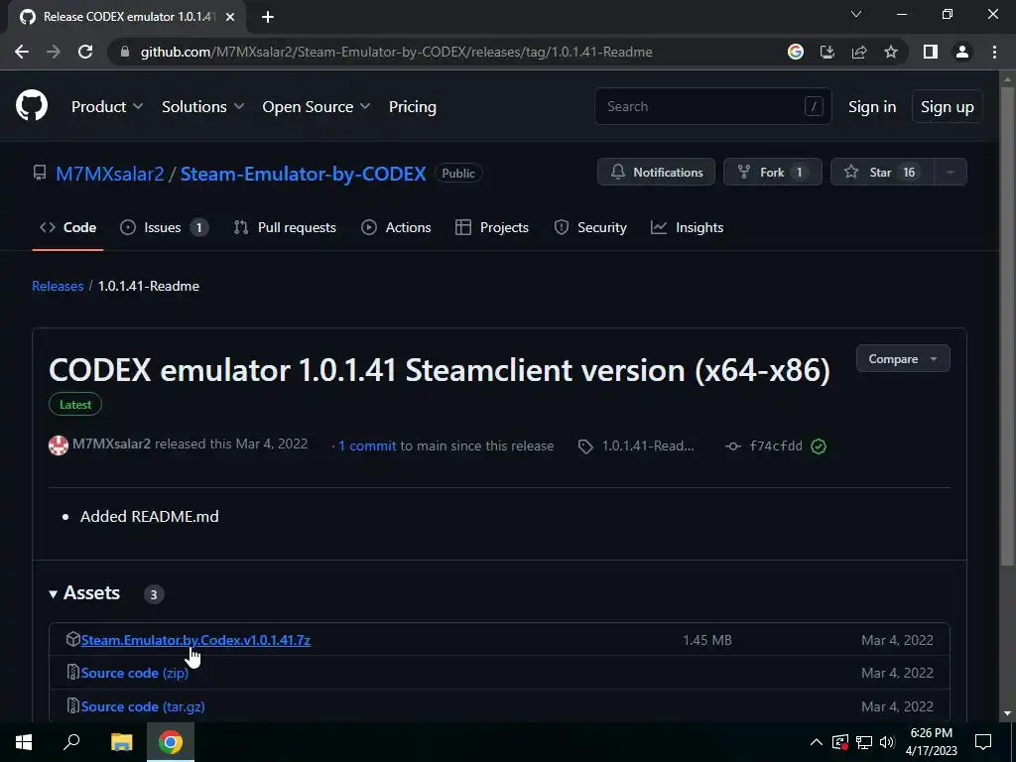Open the volume speaker icon

coord(888,742)
